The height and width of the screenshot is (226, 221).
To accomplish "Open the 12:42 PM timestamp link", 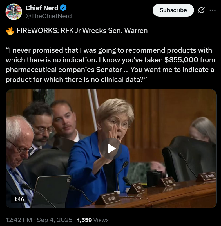I will pyautogui.click(x=19, y=220).
